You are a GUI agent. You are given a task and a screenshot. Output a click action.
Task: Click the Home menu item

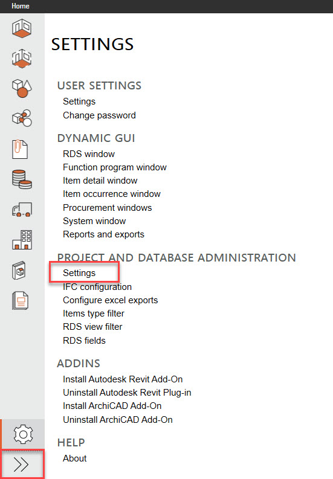[x=21, y=6]
